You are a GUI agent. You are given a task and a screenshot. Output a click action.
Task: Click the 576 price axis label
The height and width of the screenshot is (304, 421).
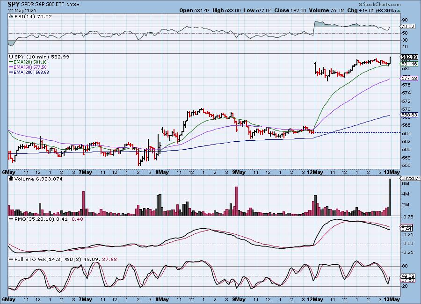pyautogui.click(x=406, y=85)
